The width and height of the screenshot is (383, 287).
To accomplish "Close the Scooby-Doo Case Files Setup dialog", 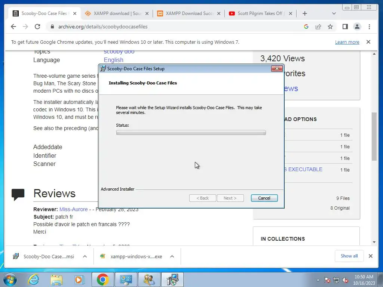I will click(x=277, y=69).
